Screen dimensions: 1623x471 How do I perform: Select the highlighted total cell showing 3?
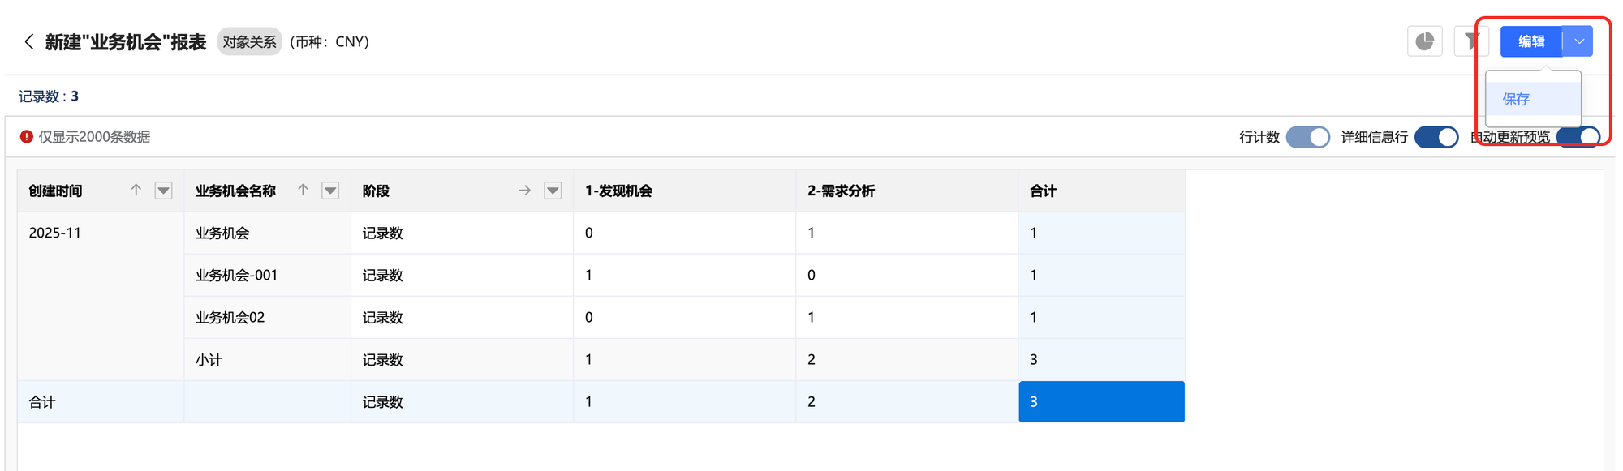[x=1101, y=402]
